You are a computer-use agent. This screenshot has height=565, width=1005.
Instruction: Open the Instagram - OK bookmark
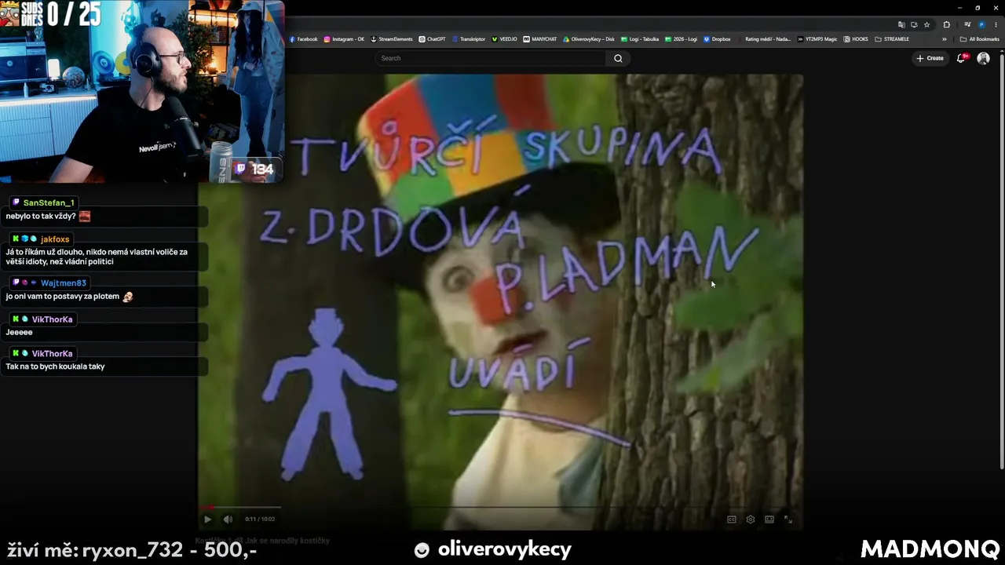344,39
